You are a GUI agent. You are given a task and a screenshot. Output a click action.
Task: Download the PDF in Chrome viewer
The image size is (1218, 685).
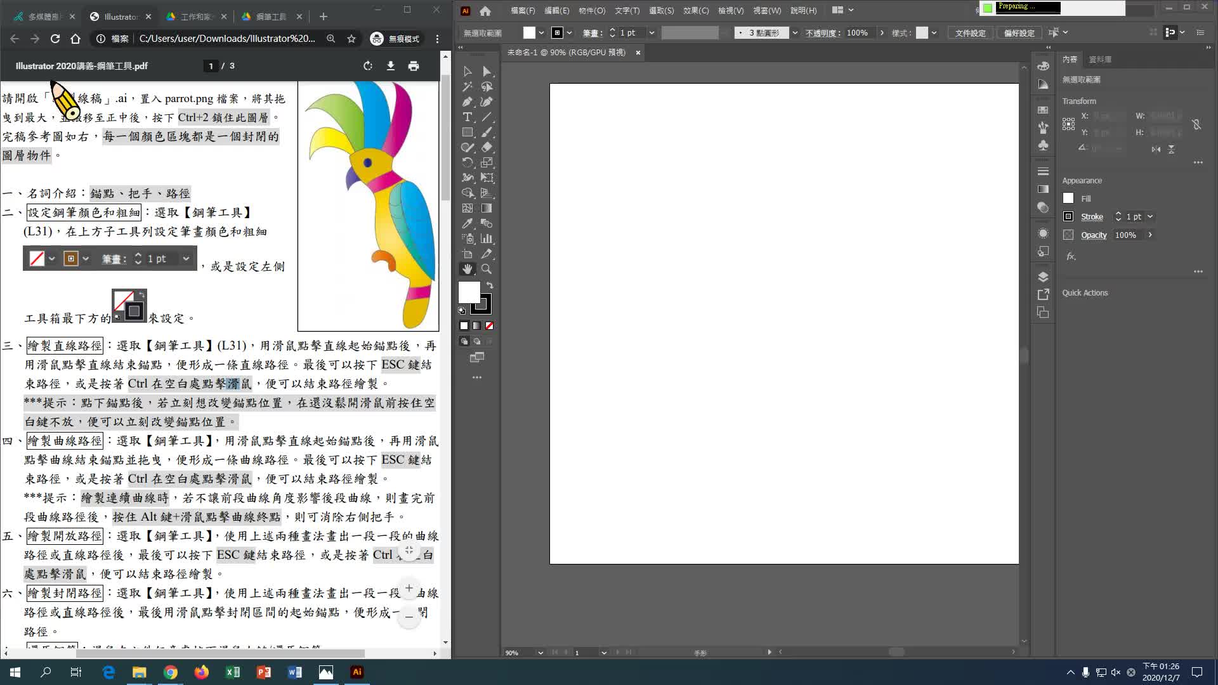(x=391, y=66)
